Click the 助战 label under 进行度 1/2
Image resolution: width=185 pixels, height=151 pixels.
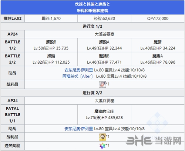[x=13, y=73]
